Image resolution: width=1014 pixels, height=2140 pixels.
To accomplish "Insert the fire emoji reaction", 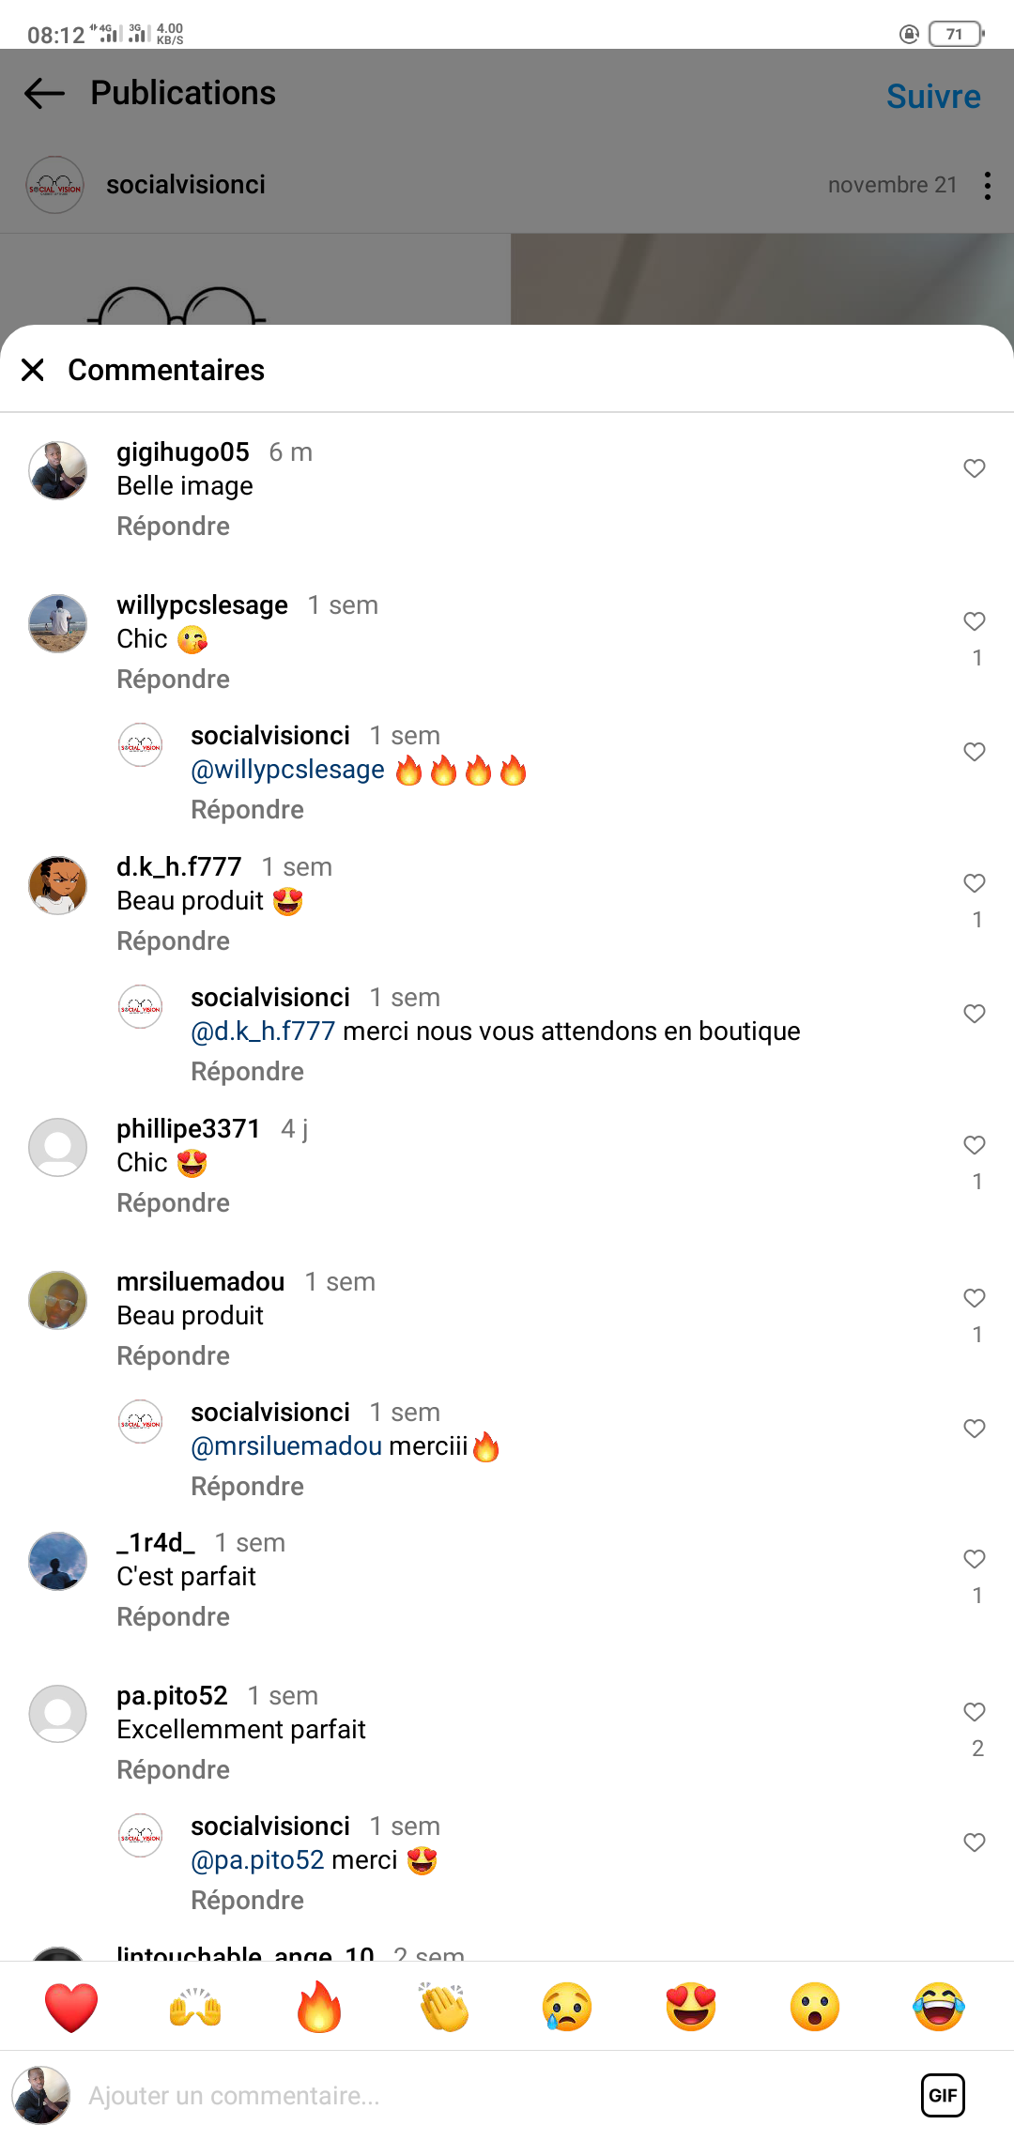I will pyautogui.click(x=319, y=2007).
